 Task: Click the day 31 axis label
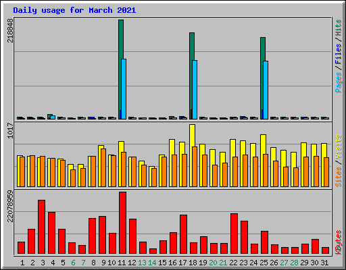coord(324,263)
